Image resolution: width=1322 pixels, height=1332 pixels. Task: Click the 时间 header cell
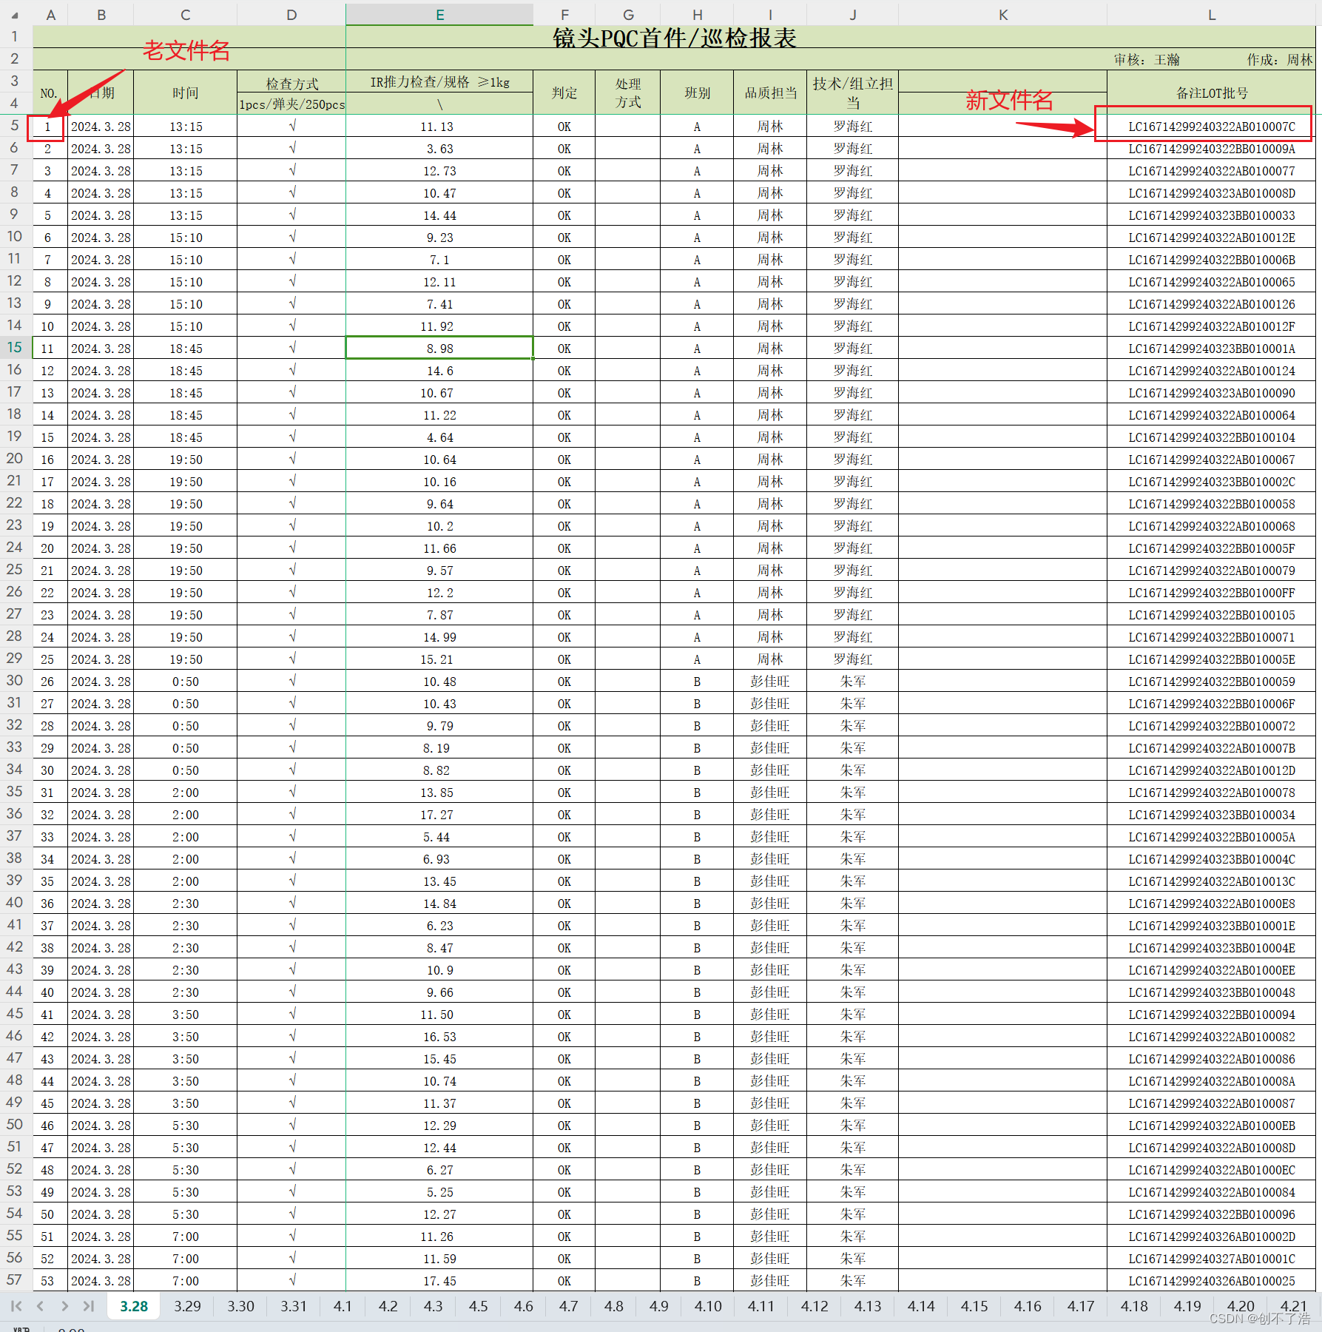[186, 92]
